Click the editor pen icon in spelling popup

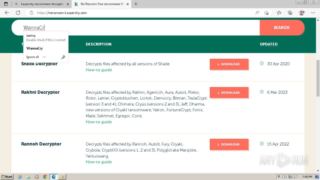[x=63, y=57]
